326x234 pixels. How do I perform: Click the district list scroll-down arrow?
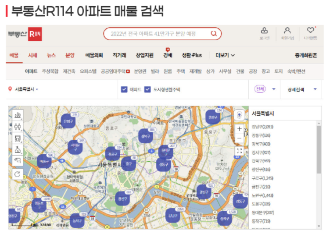pos(319,226)
